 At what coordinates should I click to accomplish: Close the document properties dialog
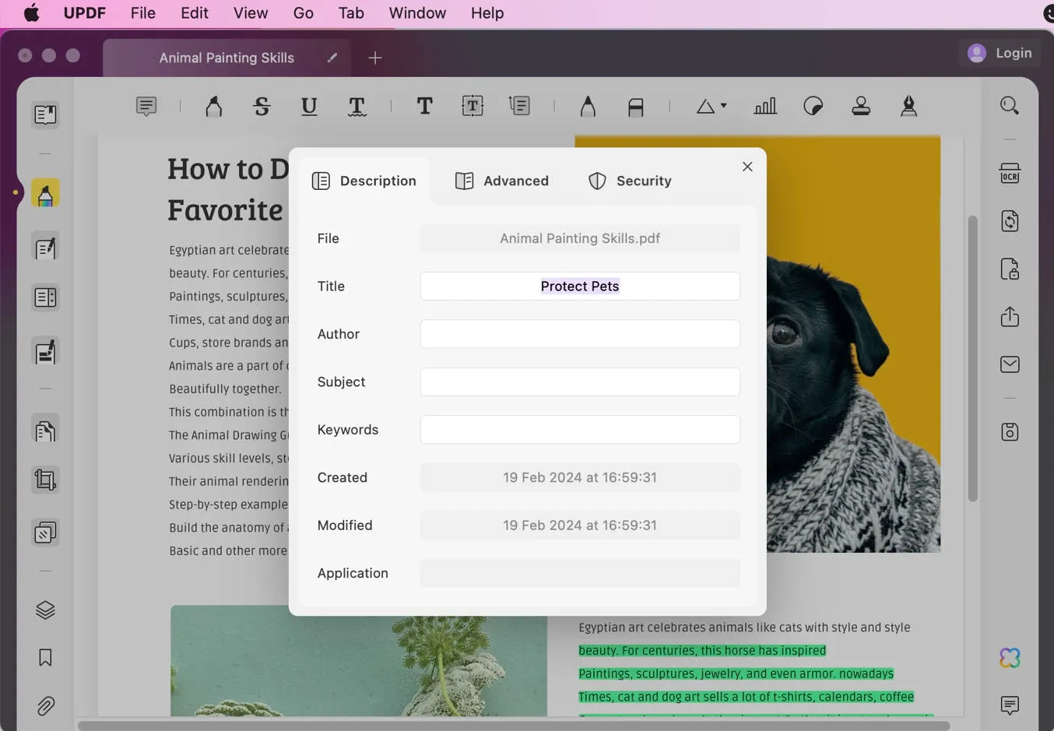(747, 166)
